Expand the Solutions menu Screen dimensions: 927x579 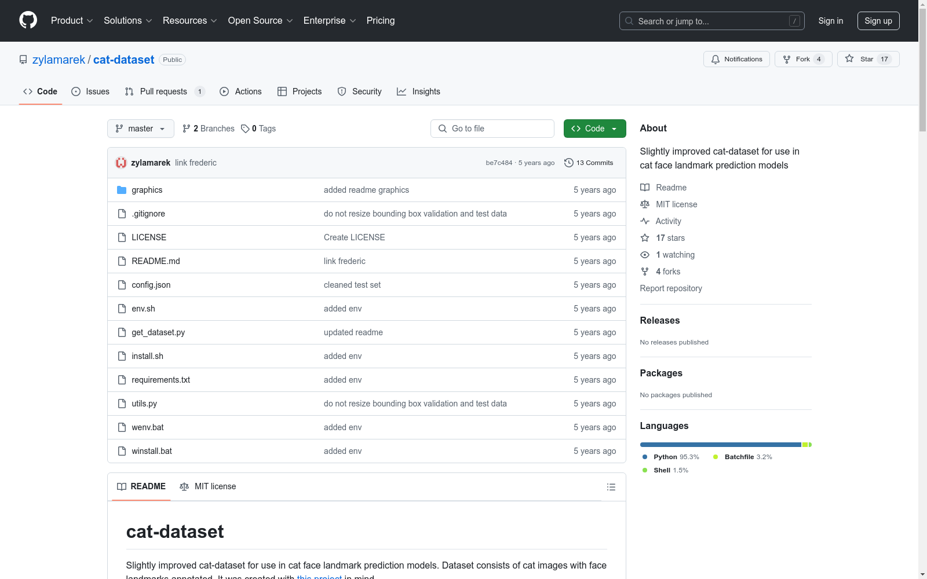click(x=128, y=21)
